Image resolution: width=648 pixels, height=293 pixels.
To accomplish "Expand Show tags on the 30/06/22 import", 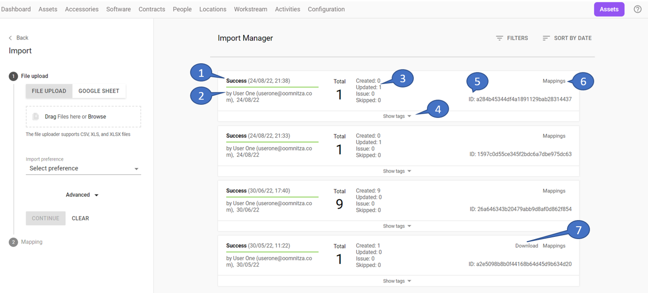I will 397,226.
